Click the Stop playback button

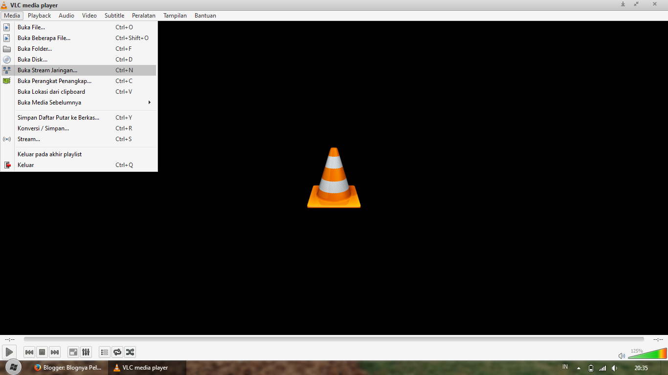pos(42,352)
